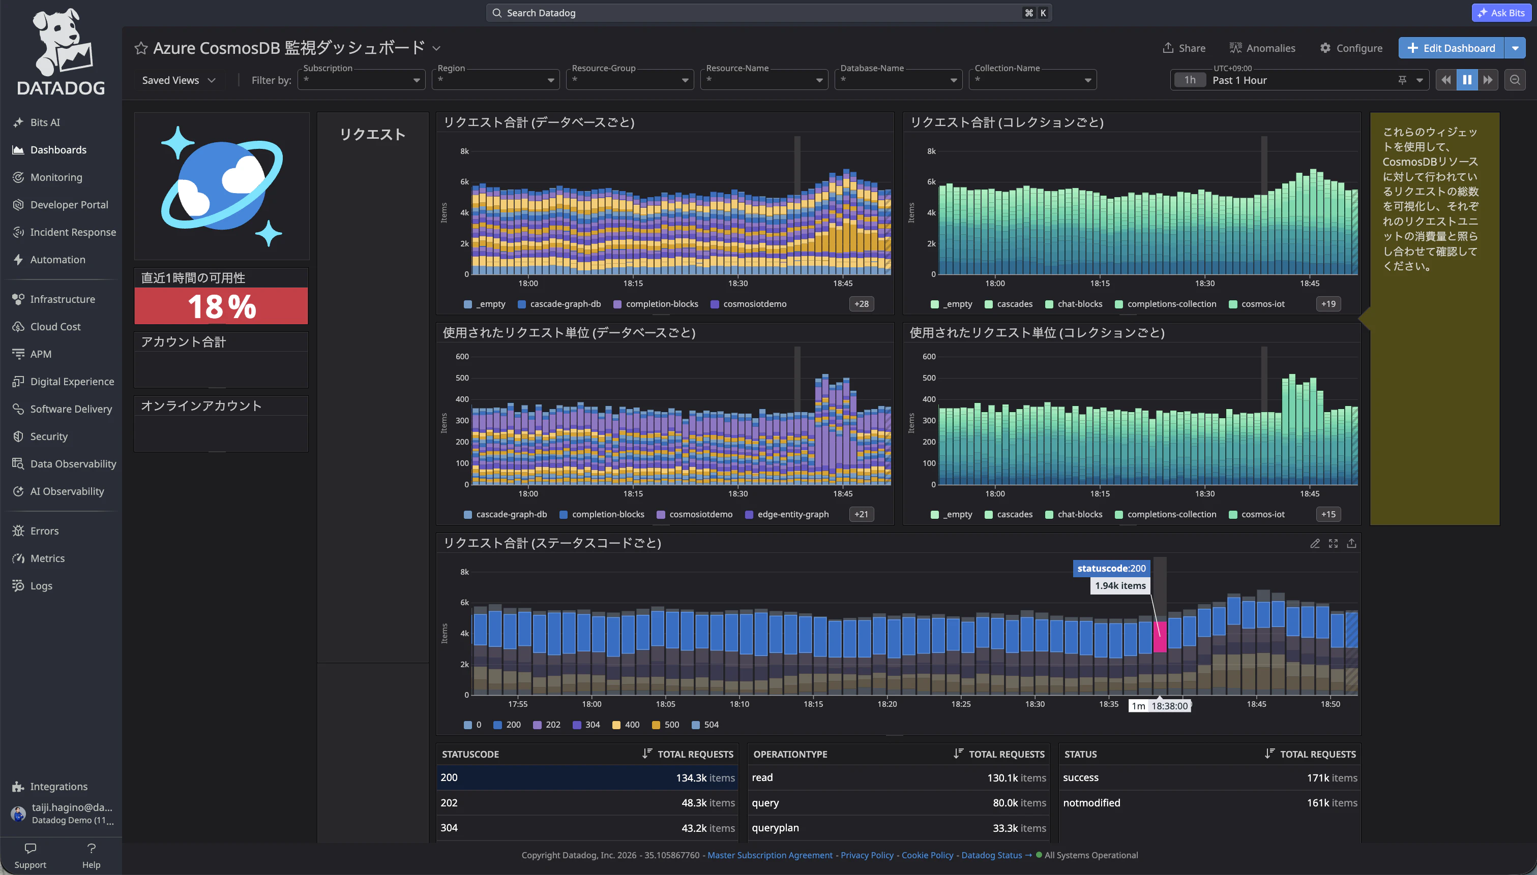Screen dimensions: 1537x875
Task: Click the Automation lightning icon
Action: tap(18, 260)
